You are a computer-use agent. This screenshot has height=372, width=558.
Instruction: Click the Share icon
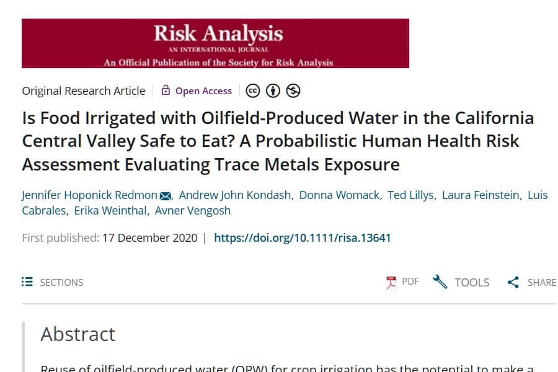coord(513,282)
